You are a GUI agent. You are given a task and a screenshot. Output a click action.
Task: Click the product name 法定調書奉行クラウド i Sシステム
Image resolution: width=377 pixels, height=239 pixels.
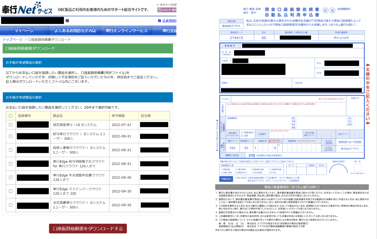[x=79, y=205]
